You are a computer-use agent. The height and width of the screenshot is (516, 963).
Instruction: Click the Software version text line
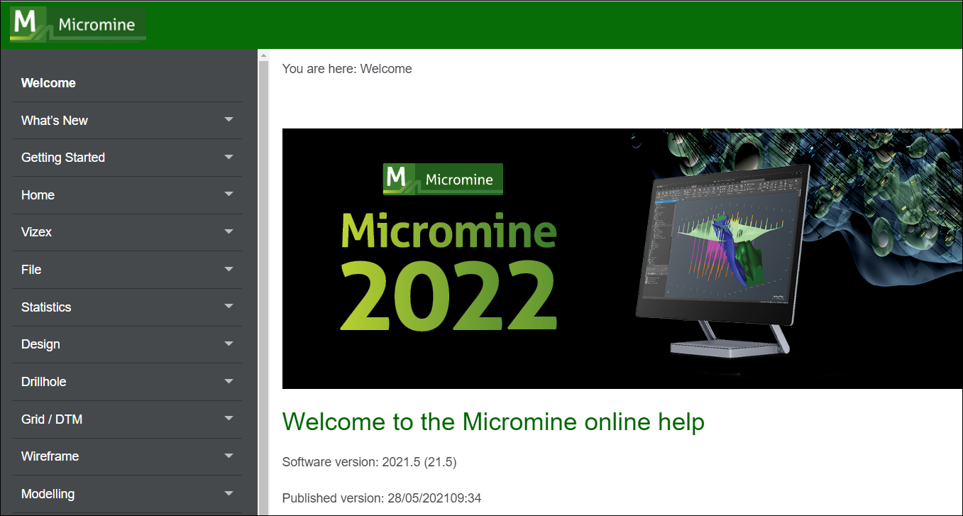[369, 461]
